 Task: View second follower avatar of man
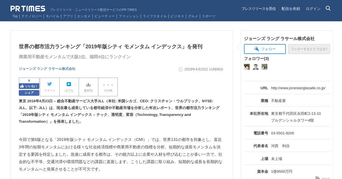(x=256, y=67)
